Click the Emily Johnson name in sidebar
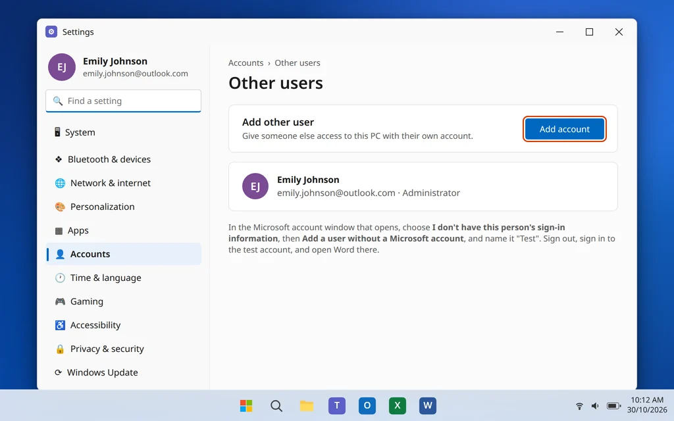This screenshot has height=421, width=674. (115, 61)
